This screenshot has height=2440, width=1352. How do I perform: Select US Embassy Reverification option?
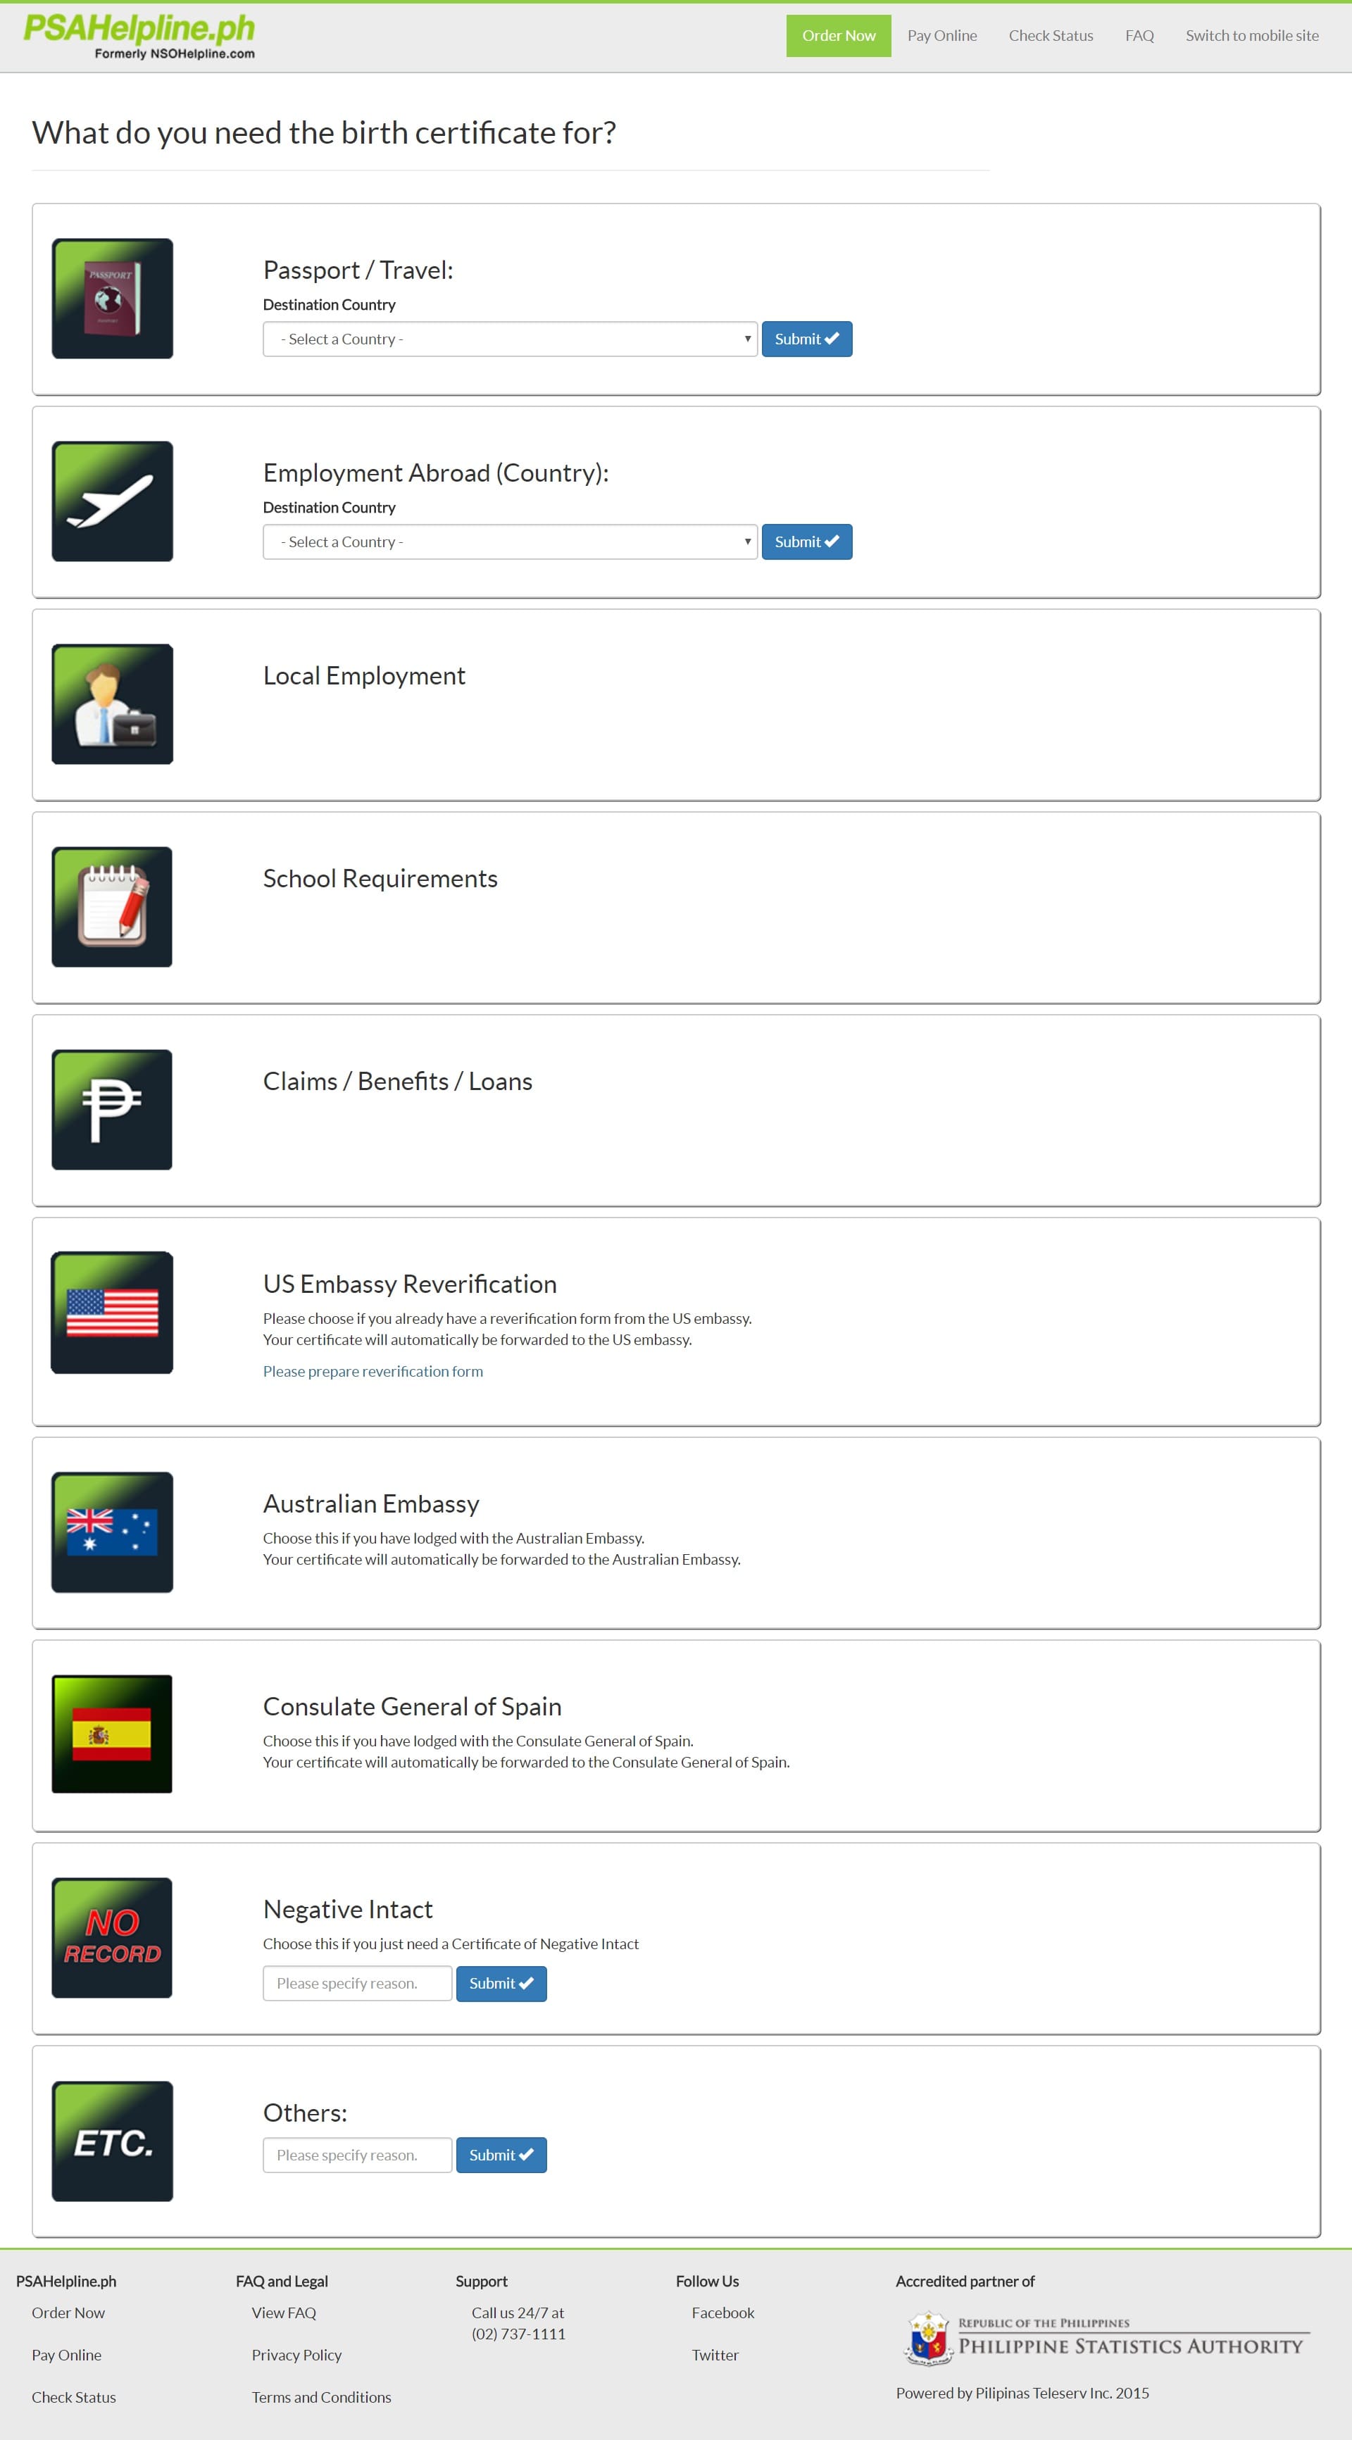coord(409,1284)
